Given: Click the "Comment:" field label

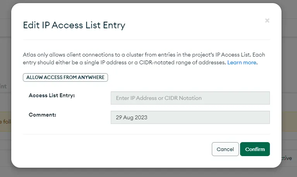Looking at the screenshot, I should pyautogui.click(x=42, y=115).
